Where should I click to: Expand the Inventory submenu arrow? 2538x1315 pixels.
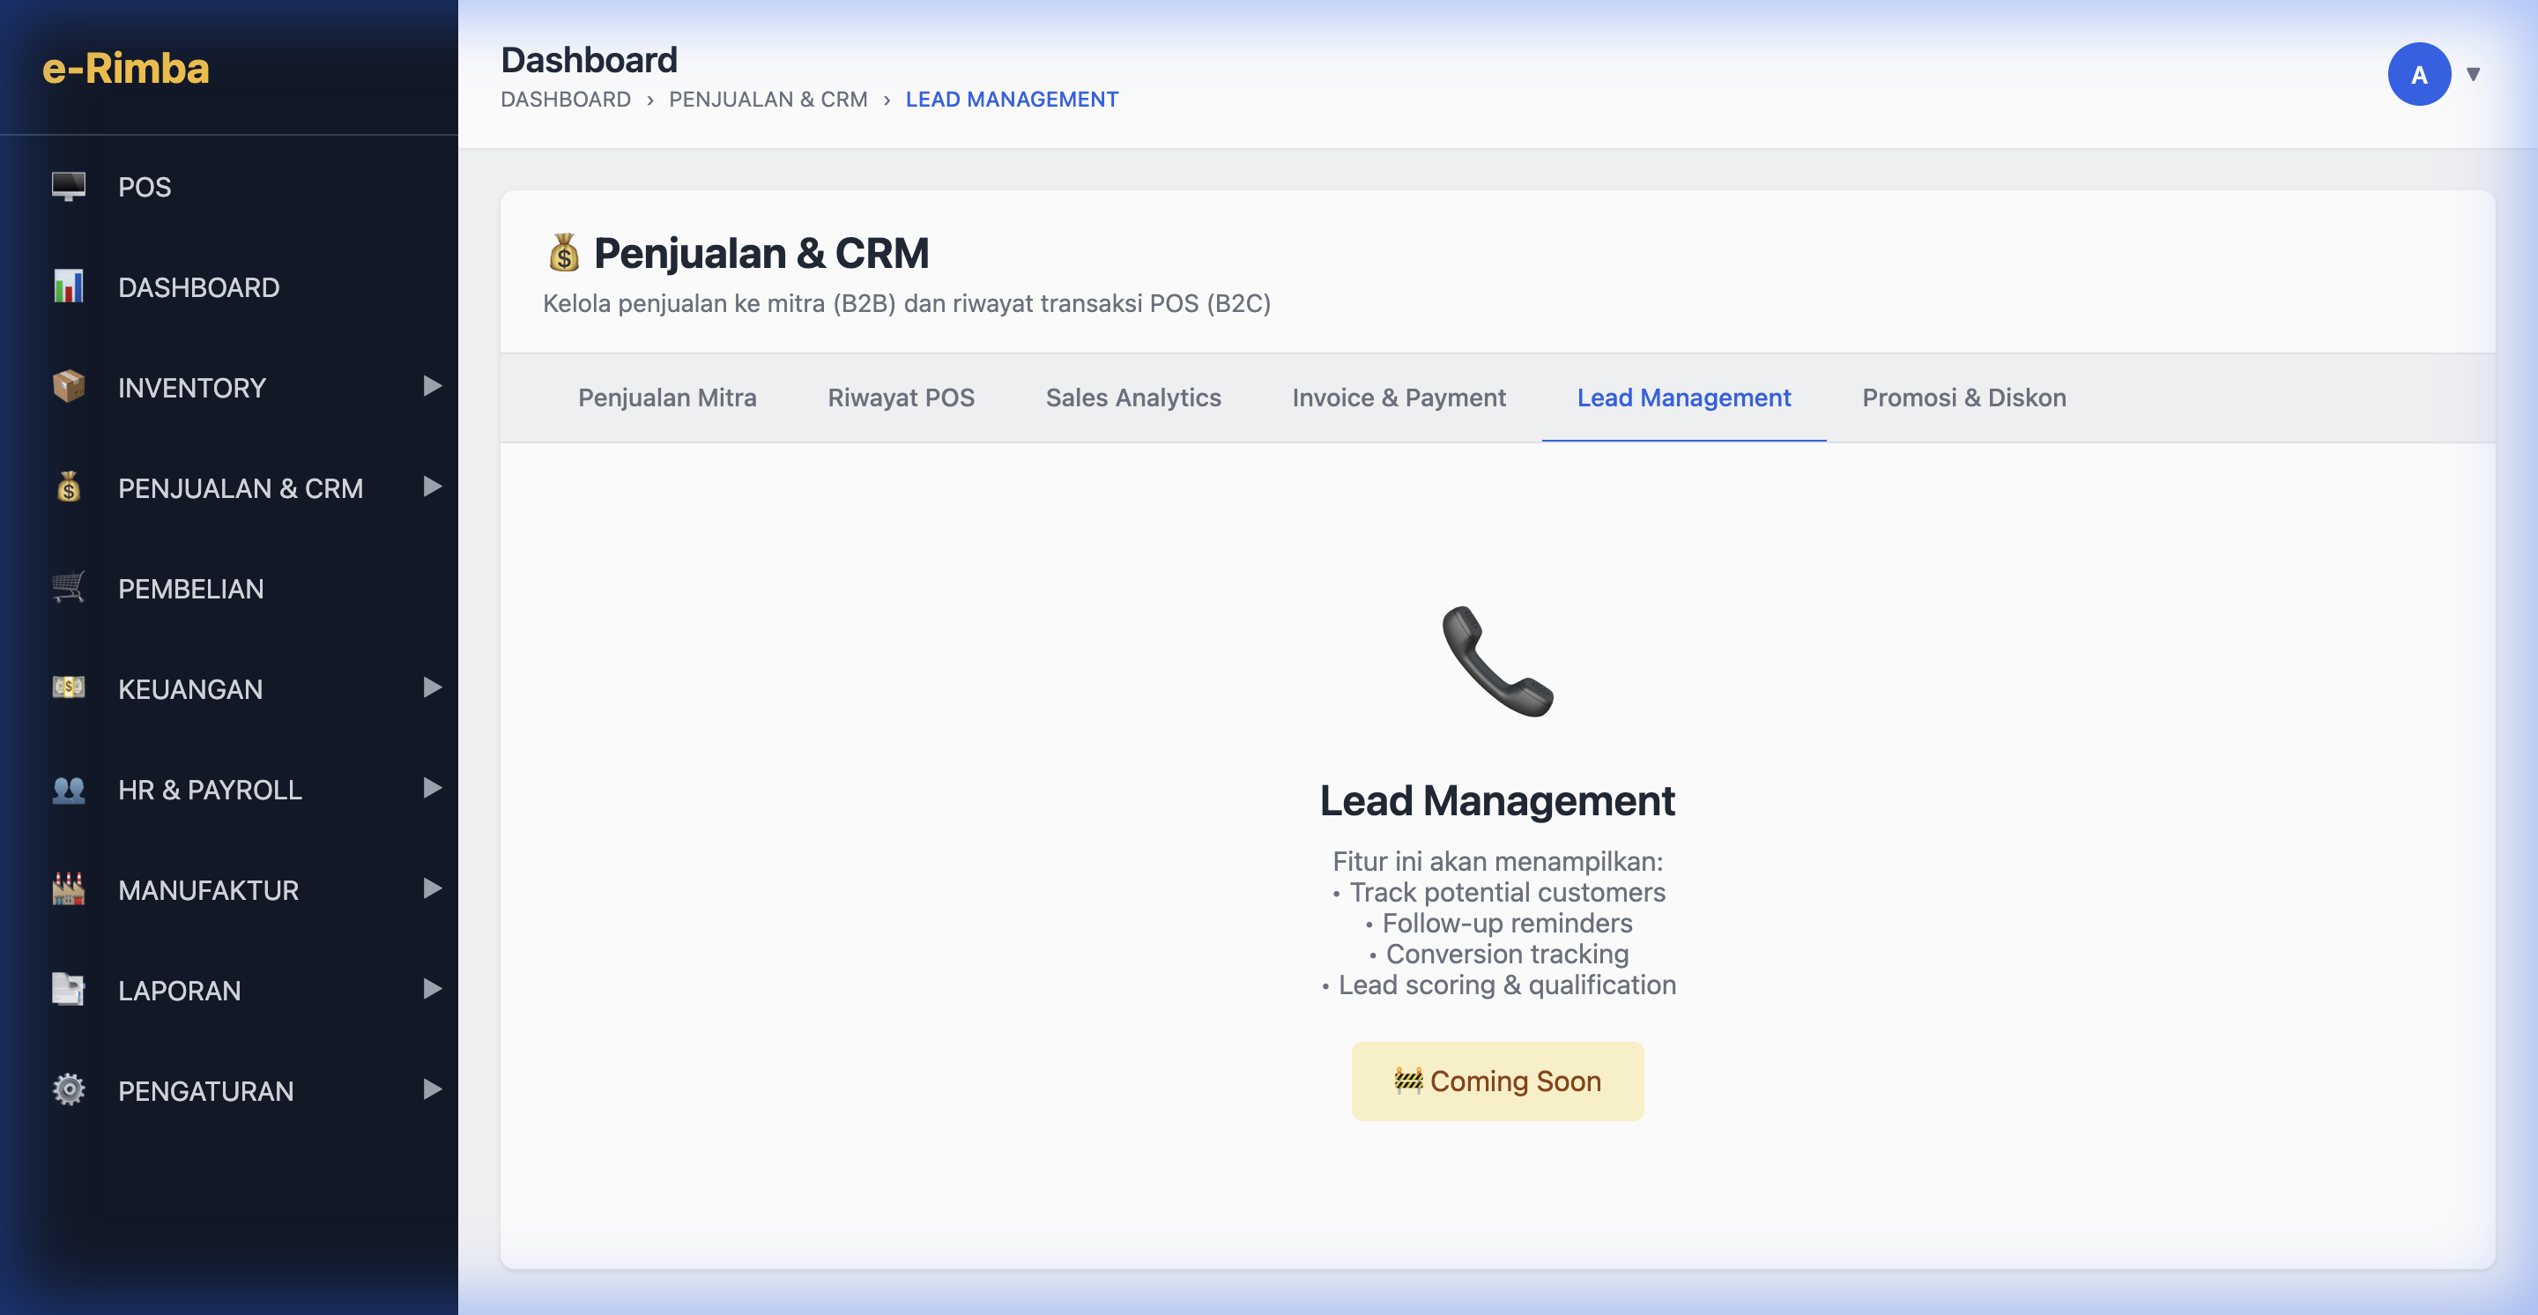coord(432,386)
